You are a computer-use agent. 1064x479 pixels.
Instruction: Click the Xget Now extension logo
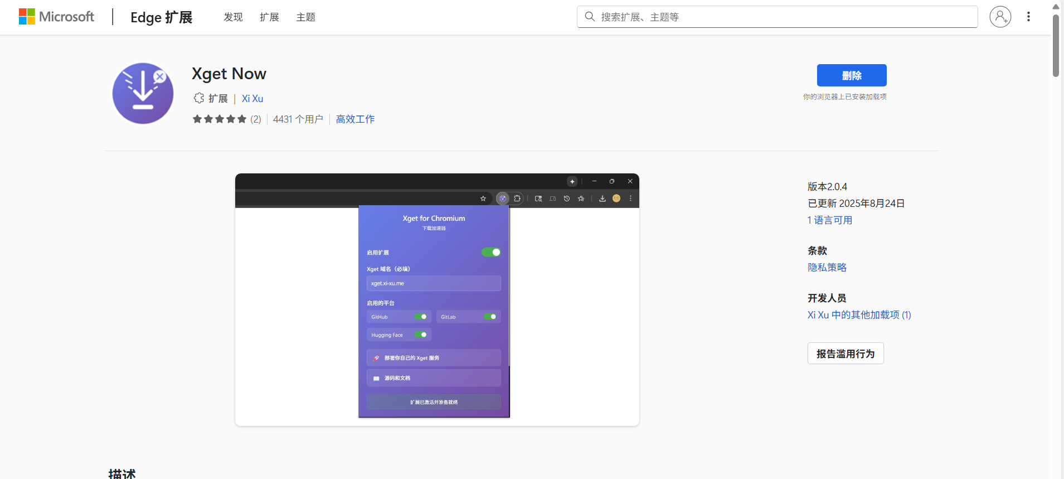[143, 93]
